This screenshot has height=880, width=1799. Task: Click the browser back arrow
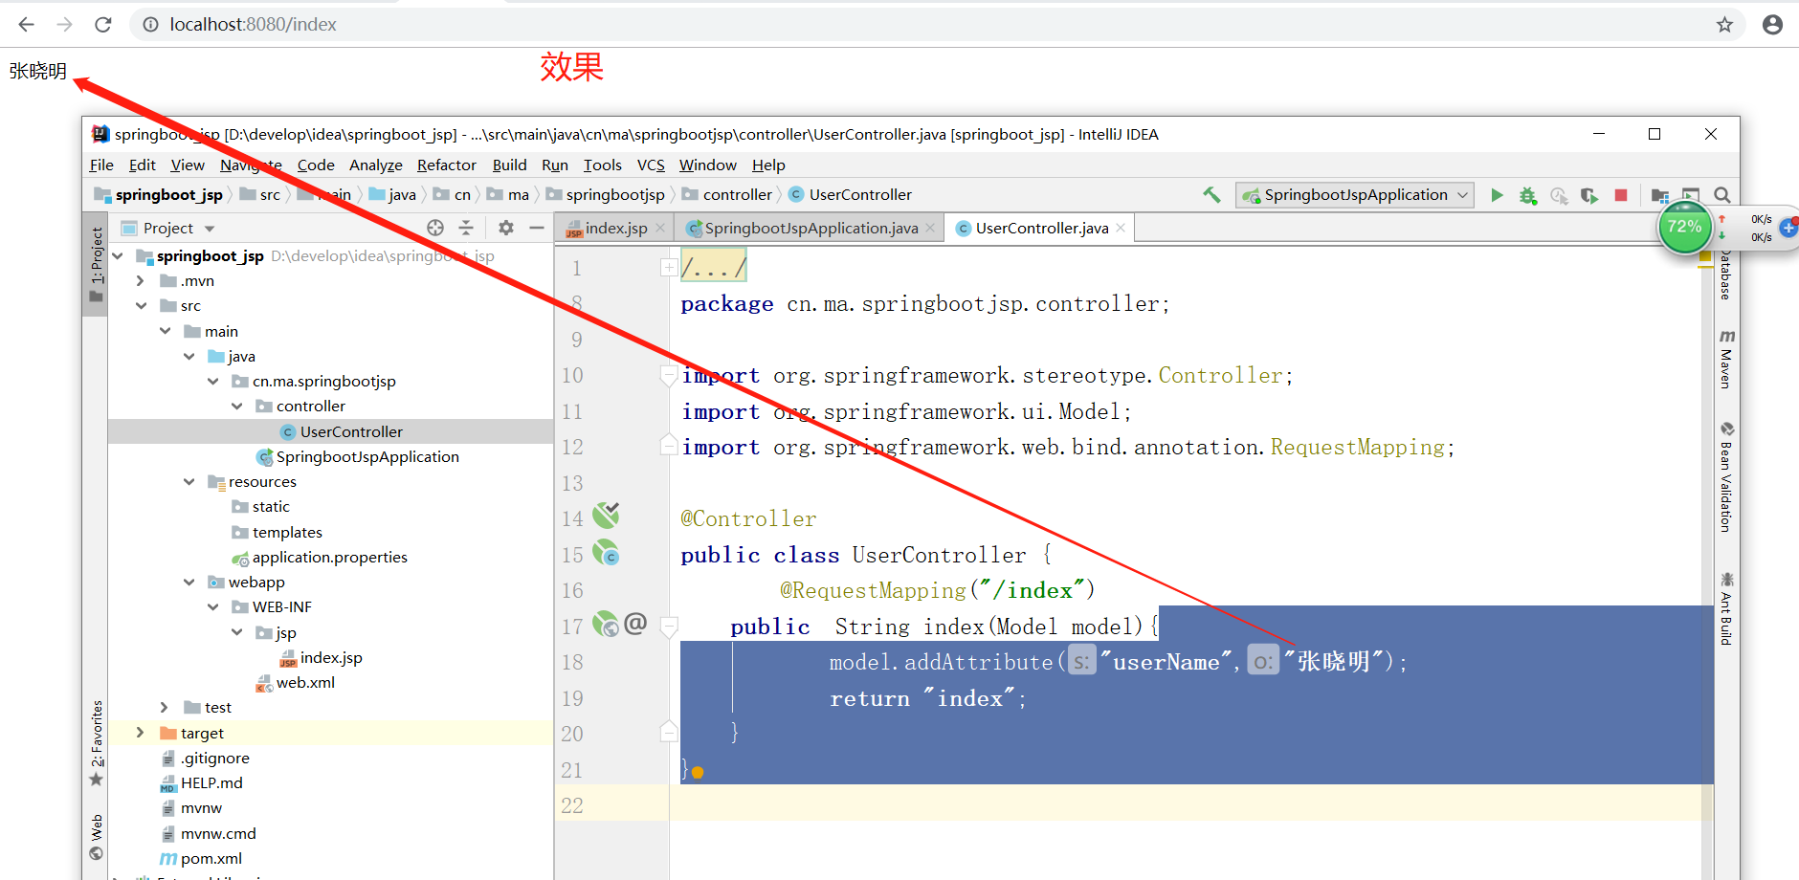[26, 24]
